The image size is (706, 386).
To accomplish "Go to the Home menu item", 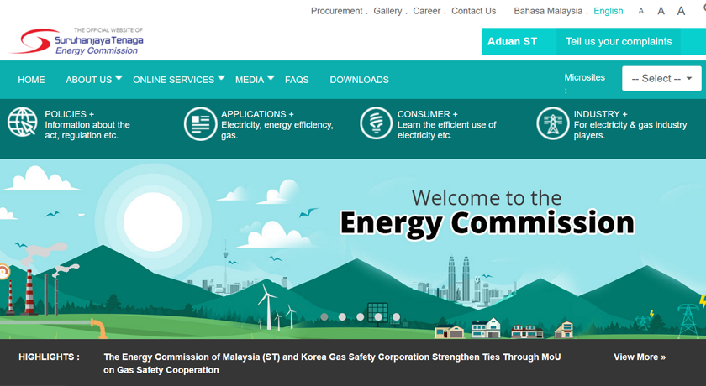I will (32, 80).
